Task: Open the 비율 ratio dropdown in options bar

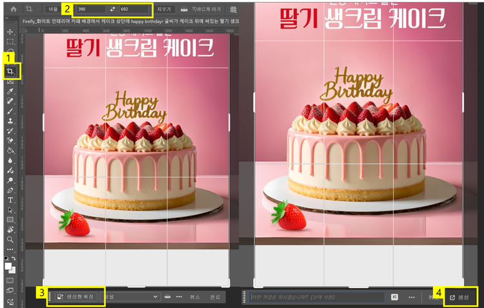Action: coord(53,9)
